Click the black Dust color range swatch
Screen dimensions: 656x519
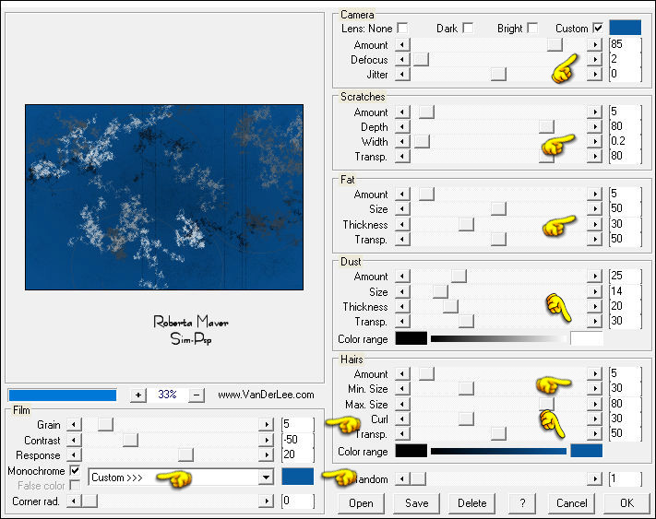(411, 338)
